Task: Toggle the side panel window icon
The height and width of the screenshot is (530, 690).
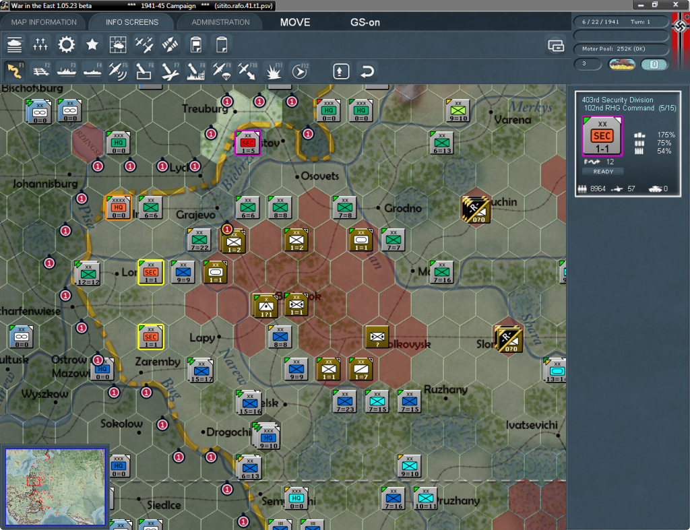Action: (x=556, y=45)
